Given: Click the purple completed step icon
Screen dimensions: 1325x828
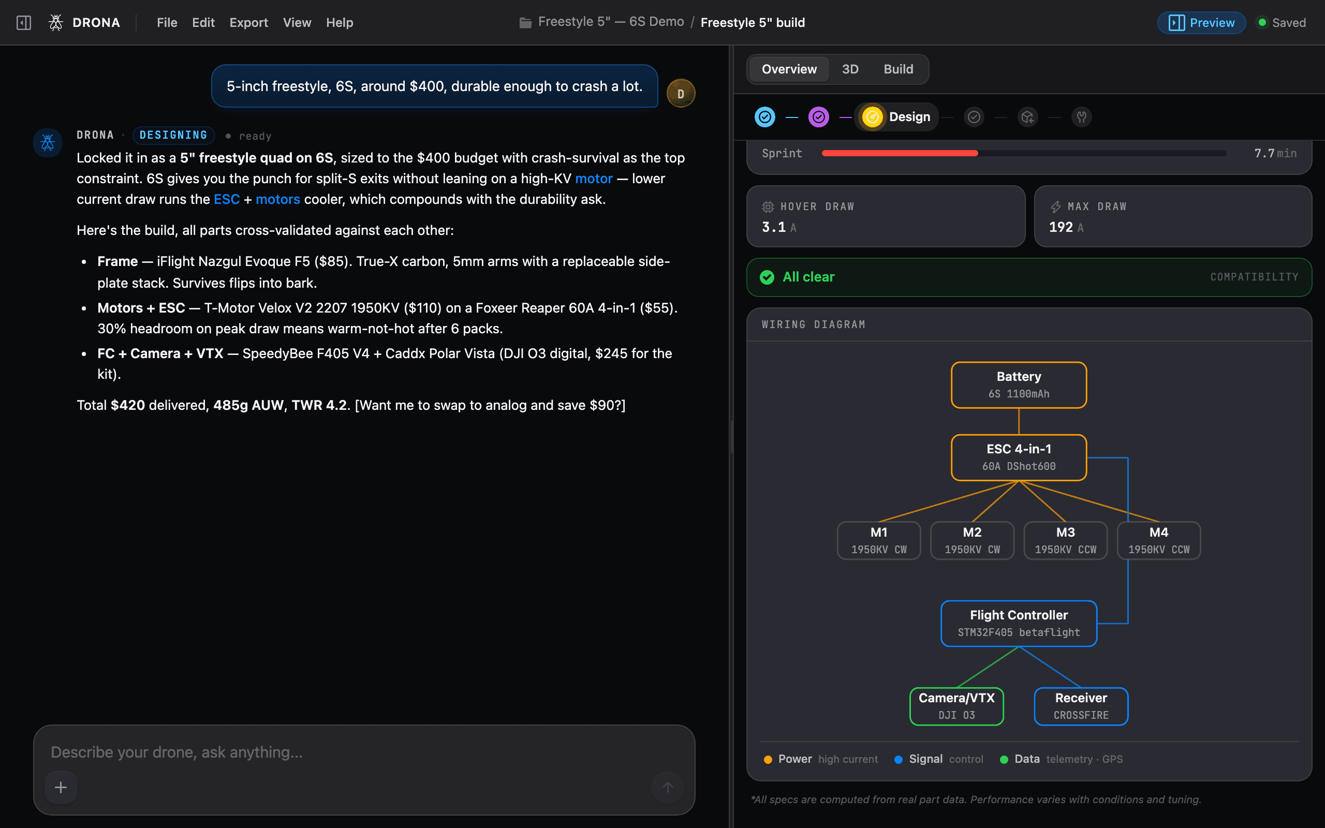Looking at the screenshot, I should click(x=818, y=116).
